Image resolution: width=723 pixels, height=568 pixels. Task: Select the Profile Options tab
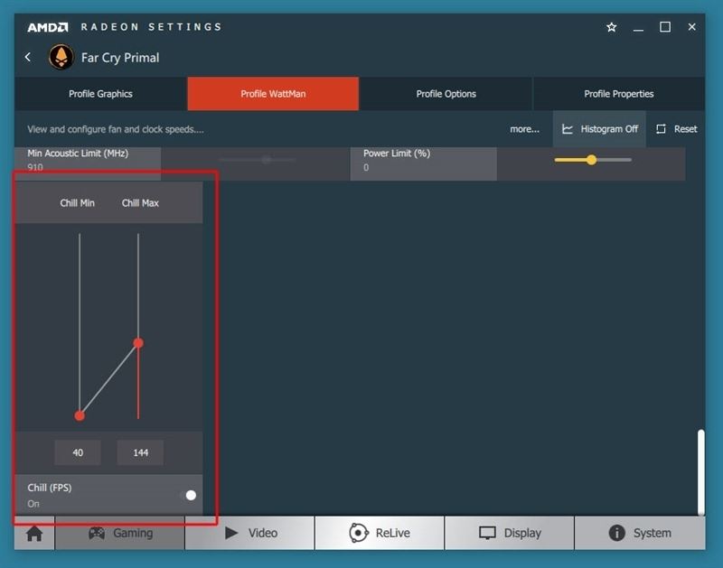(x=446, y=94)
